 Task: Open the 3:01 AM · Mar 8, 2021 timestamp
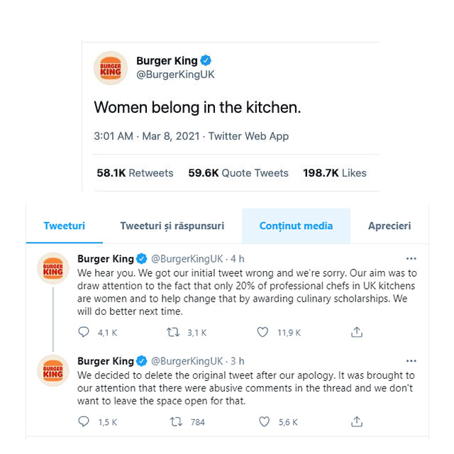(x=145, y=136)
